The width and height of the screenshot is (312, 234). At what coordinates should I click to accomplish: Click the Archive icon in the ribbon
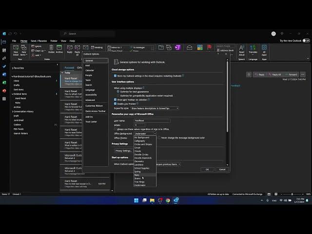[59, 48]
